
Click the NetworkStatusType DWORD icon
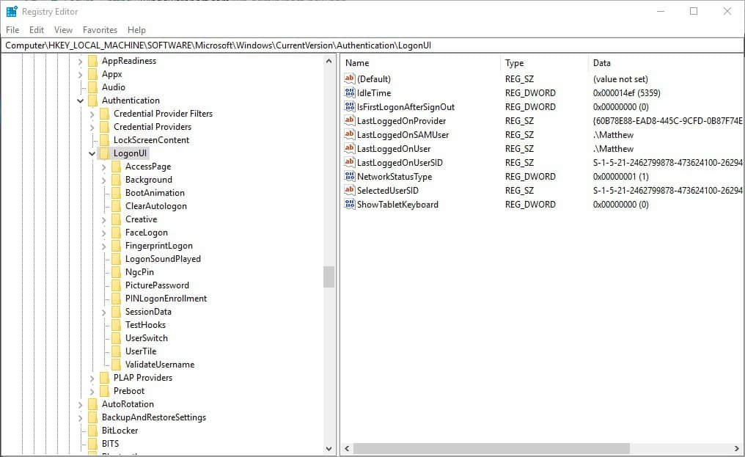tap(350, 176)
